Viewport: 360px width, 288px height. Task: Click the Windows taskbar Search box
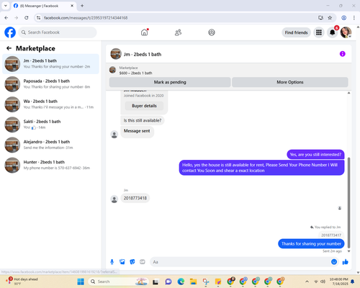coord(118,282)
